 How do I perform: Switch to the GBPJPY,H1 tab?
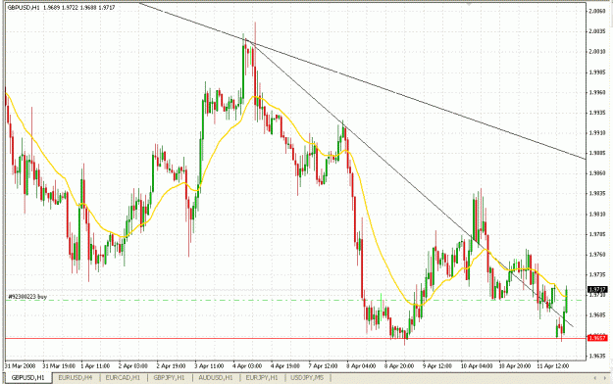click(169, 378)
